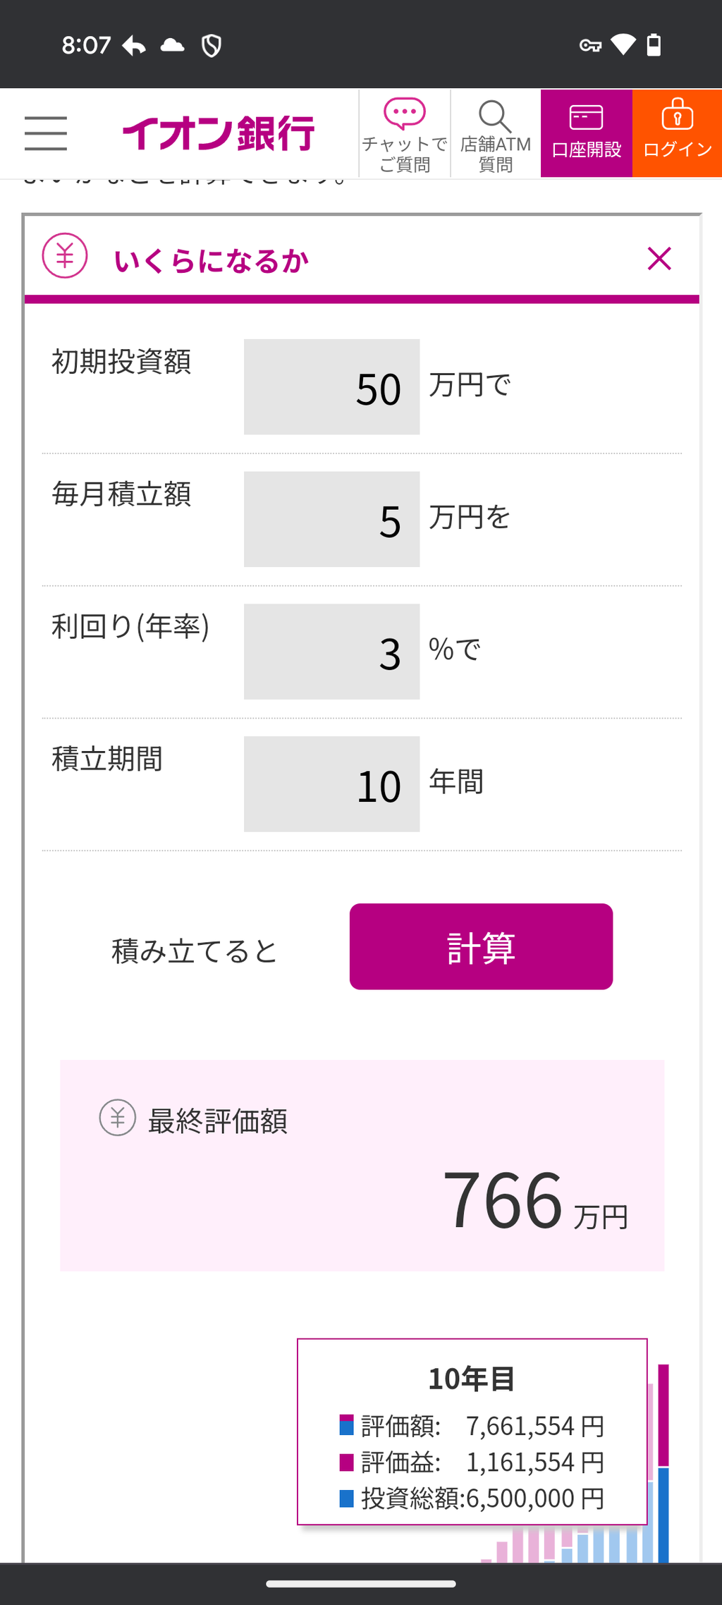Image resolution: width=722 pixels, height=1605 pixels.
Task: Tap the Android home gesture bar
Action: (361, 1584)
